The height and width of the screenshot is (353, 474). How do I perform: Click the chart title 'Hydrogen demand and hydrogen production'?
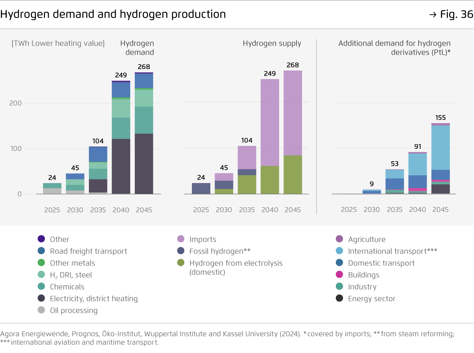coord(113,14)
